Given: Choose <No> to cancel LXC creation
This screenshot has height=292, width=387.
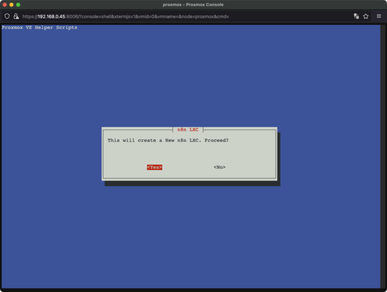Looking at the screenshot, I should 219,167.
